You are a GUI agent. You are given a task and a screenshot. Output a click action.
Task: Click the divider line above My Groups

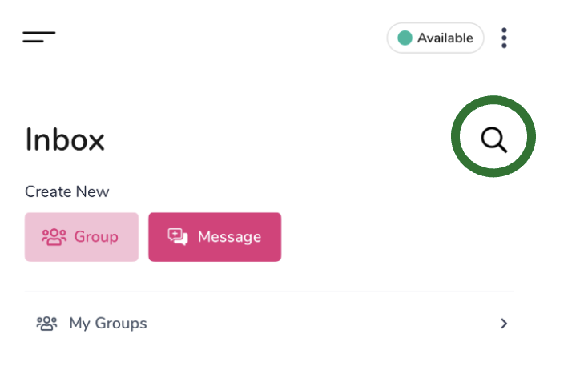(x=269, y=291)
